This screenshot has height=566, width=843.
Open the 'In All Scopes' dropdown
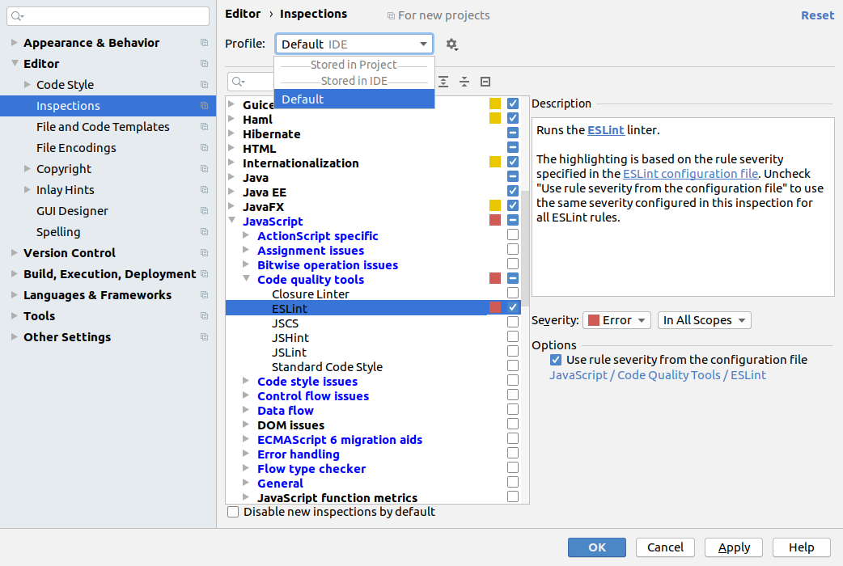click(704, 320)
